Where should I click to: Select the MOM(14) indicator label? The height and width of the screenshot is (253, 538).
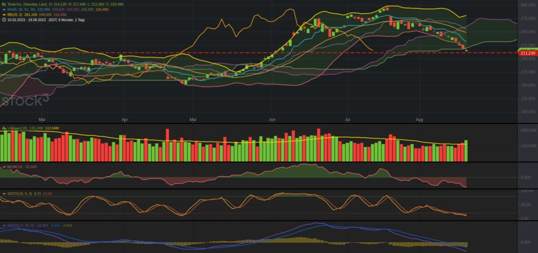pyautogui.click(x=15, y=167)
